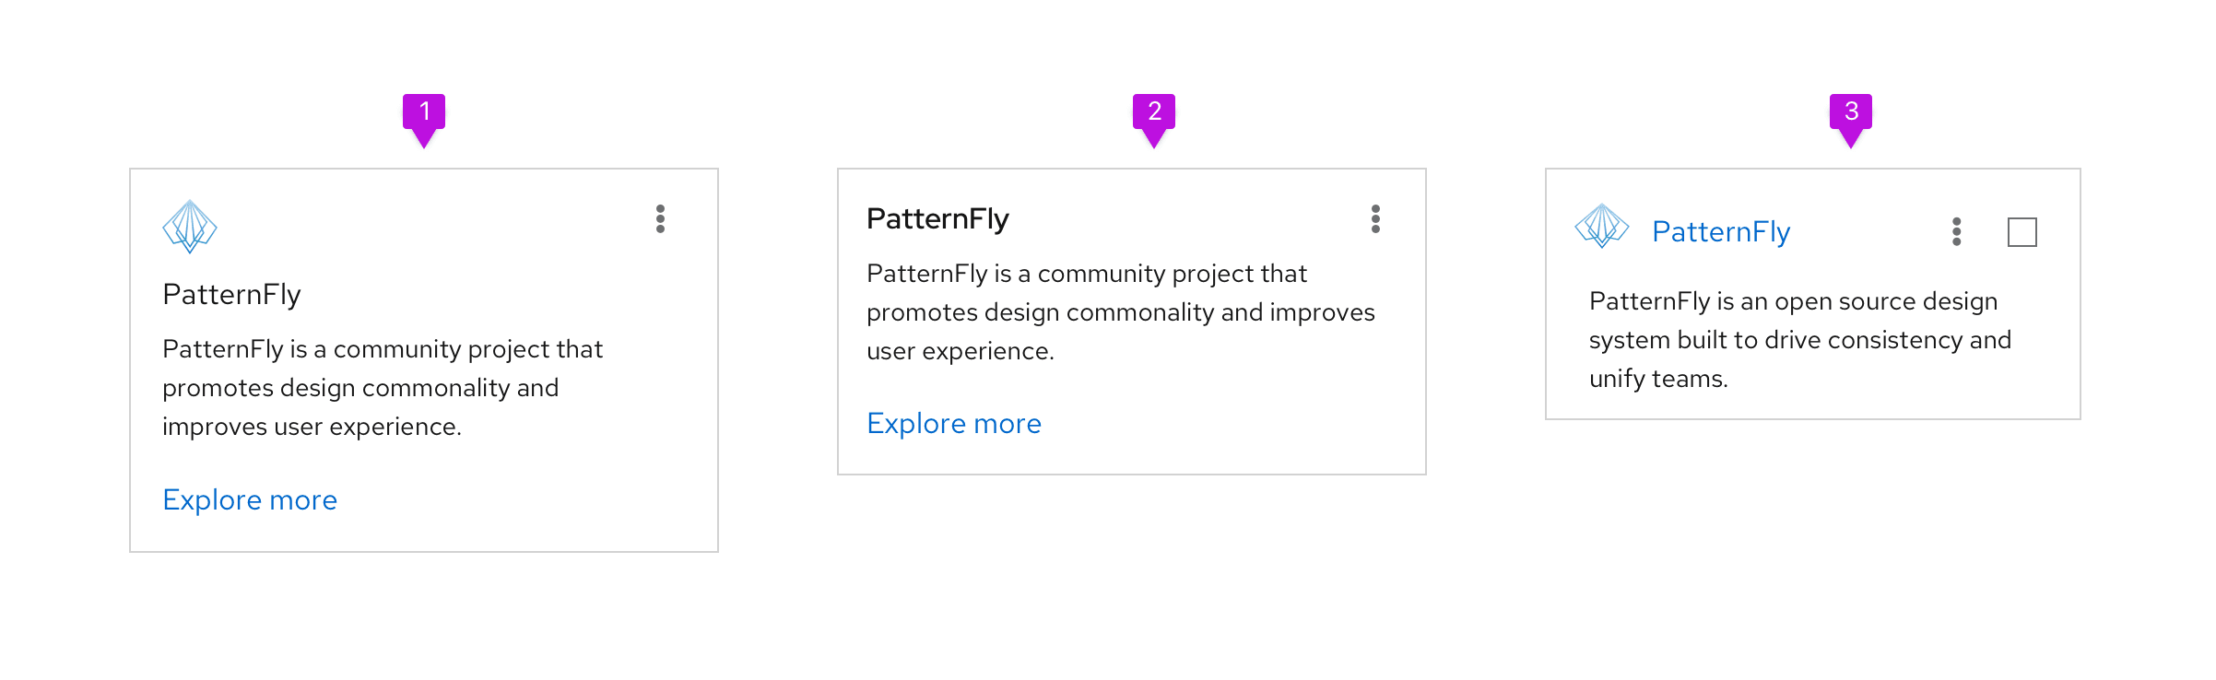Open the kebab menu beside the card checkbox

1956,231
